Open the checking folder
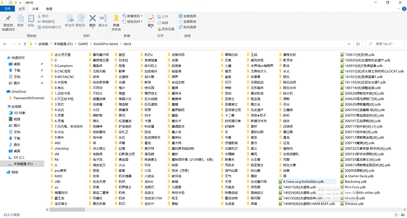407x218 pixels. pyautogui.click(x=59, y=148)
